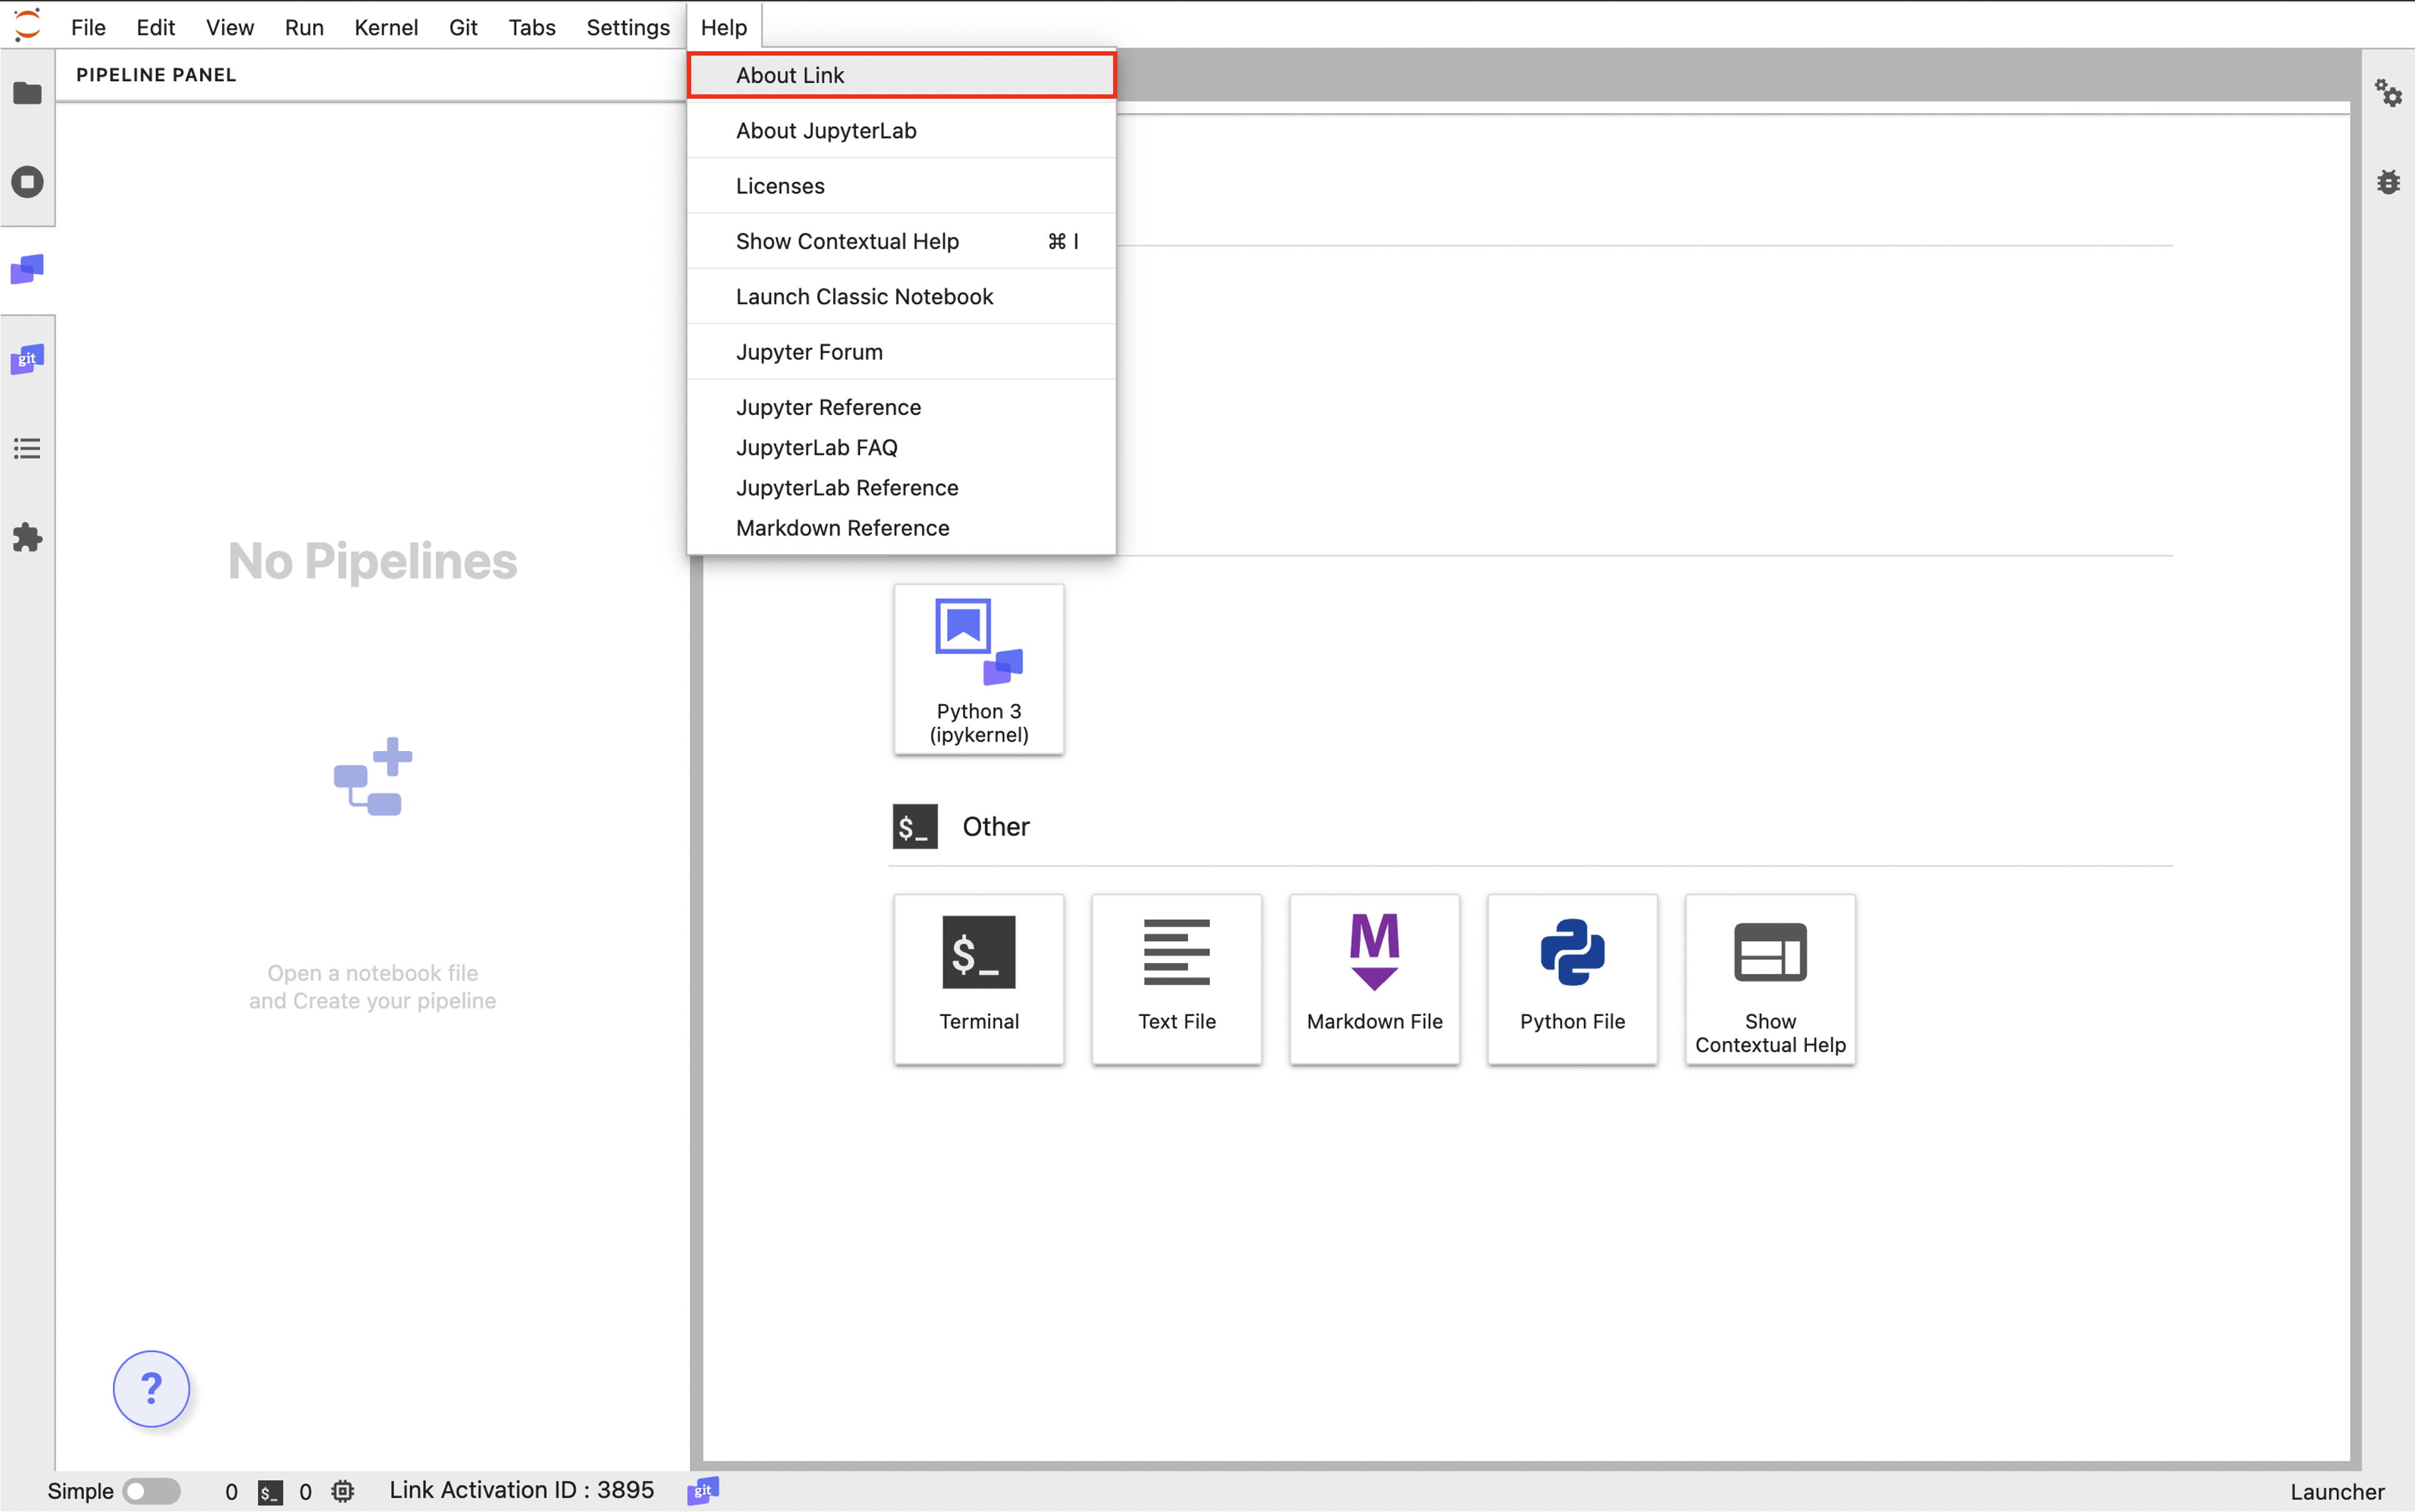Open the Git sidebar panel icon
The image size is (2415, 1512).
pos(27,359)
